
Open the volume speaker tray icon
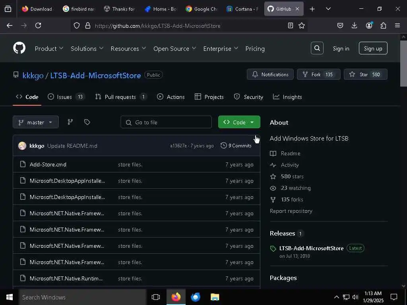355,297
